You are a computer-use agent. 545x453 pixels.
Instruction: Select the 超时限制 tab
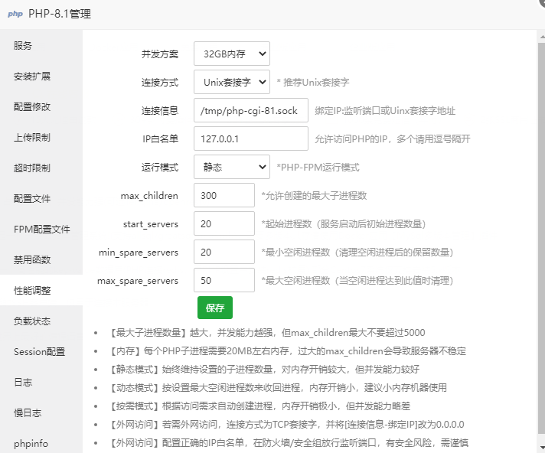41,168
